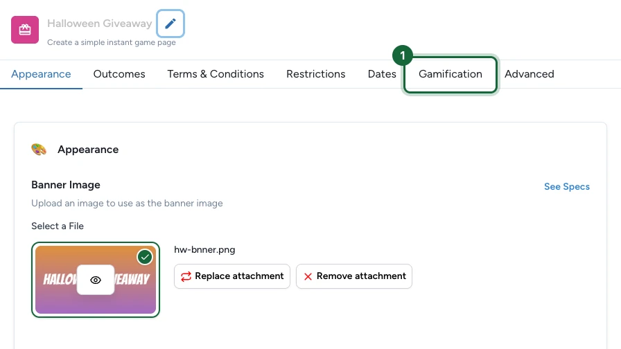Go to the Restrictions tab
This screenshot has height=349, width=621.
[x=315, y=74]
